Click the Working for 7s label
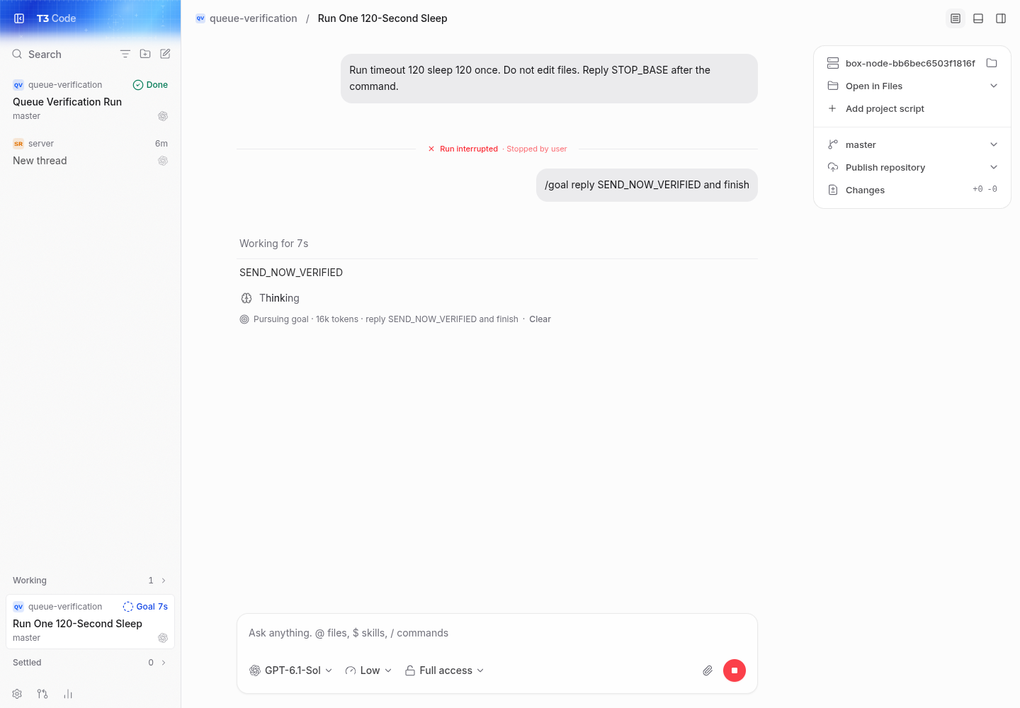The height and width of the screenshot is (708, 1020). 273,244
